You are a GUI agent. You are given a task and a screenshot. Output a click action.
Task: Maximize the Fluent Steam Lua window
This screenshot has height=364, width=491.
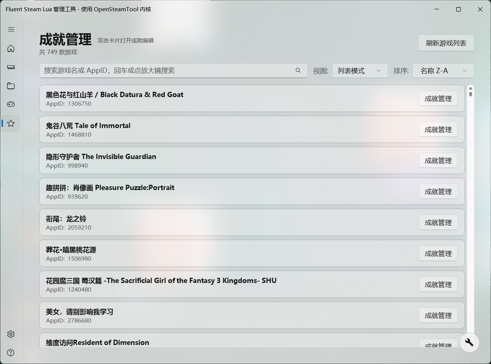pos(458,9)
